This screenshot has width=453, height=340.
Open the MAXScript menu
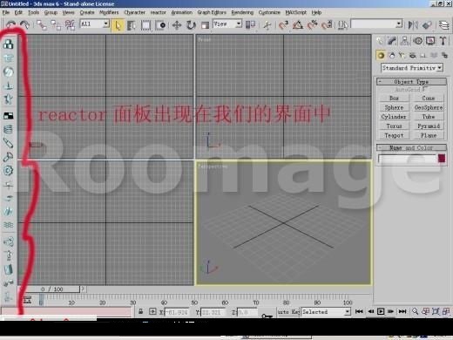(295, 12)
